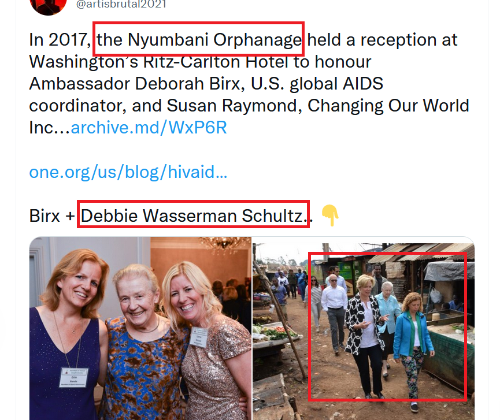Click the highlighted name 'Debbie Wasserman Schultz'

[192, 215]
